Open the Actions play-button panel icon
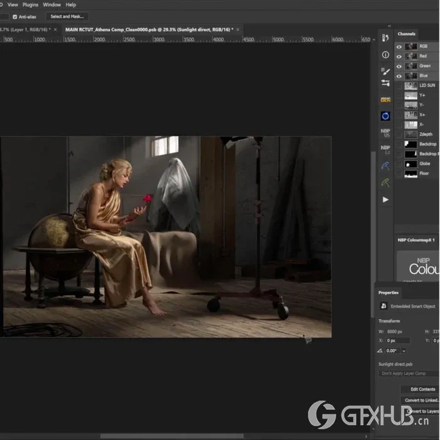 (x=385, y=199)
